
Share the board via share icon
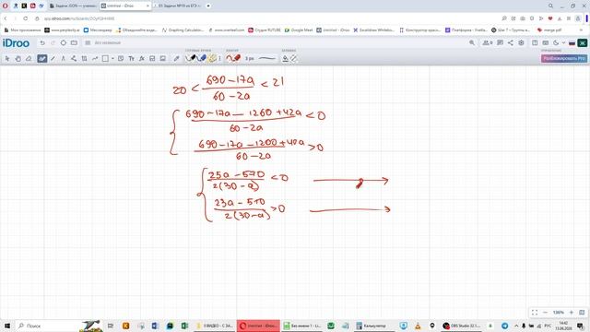coord(510,43)
